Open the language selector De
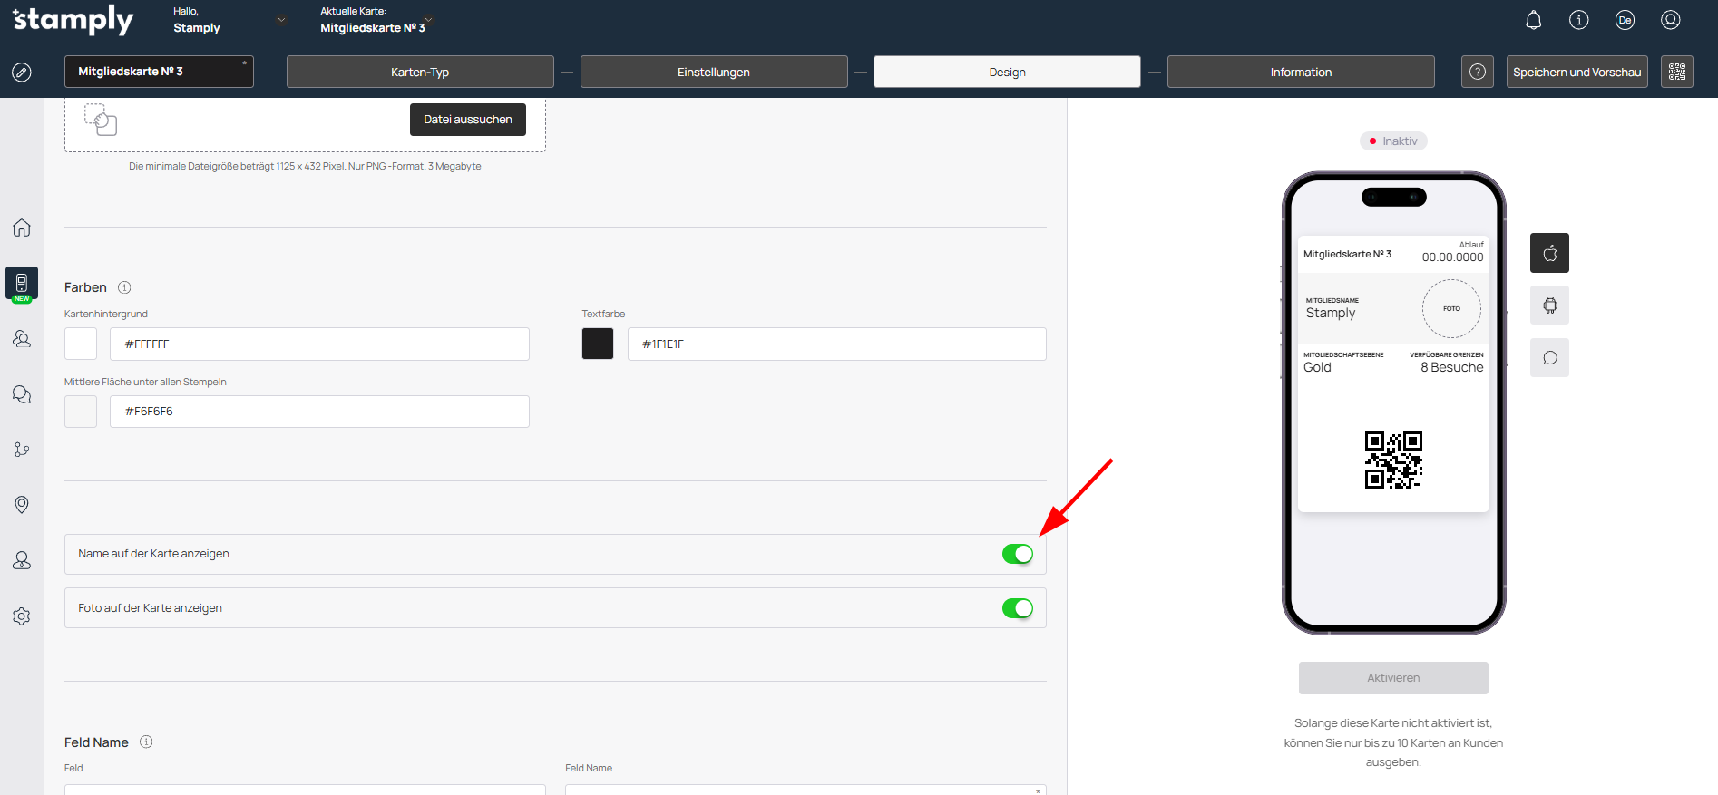This screenshot has width=1718, height=795. [x=1624, y=20]
